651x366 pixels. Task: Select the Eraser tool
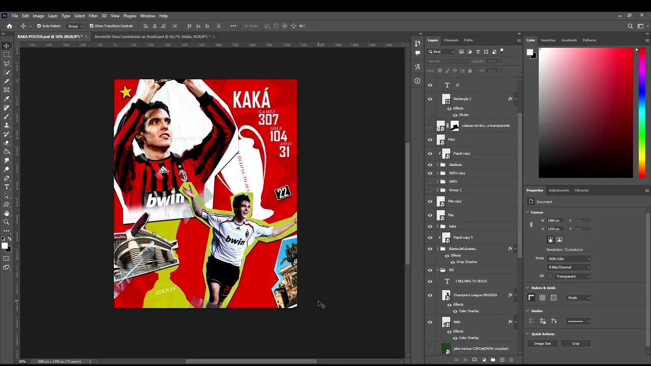(7, 143)
